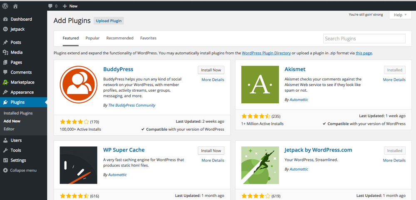This screenshot has width=416, height=200.
Task: Follow the 'this page' upload link
Action: (x=364, y=53)
